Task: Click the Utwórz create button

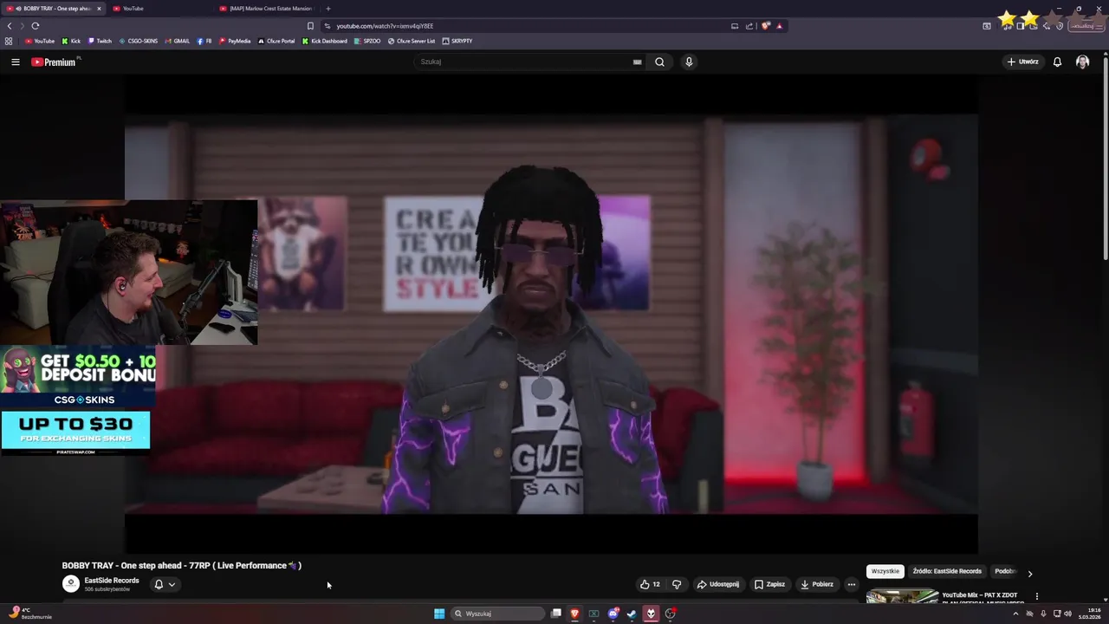Action: (x=1023, y=62)
